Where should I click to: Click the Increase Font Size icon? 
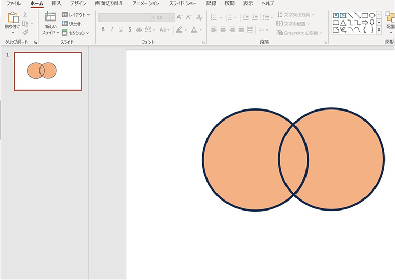(x=180, y=17)
